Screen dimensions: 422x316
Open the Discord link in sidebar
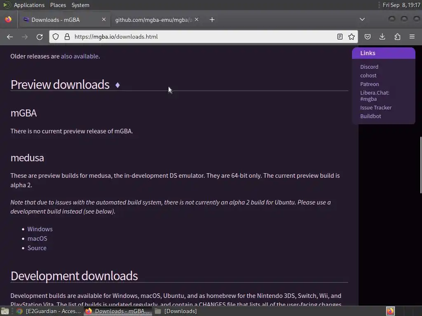coord(369,67)
